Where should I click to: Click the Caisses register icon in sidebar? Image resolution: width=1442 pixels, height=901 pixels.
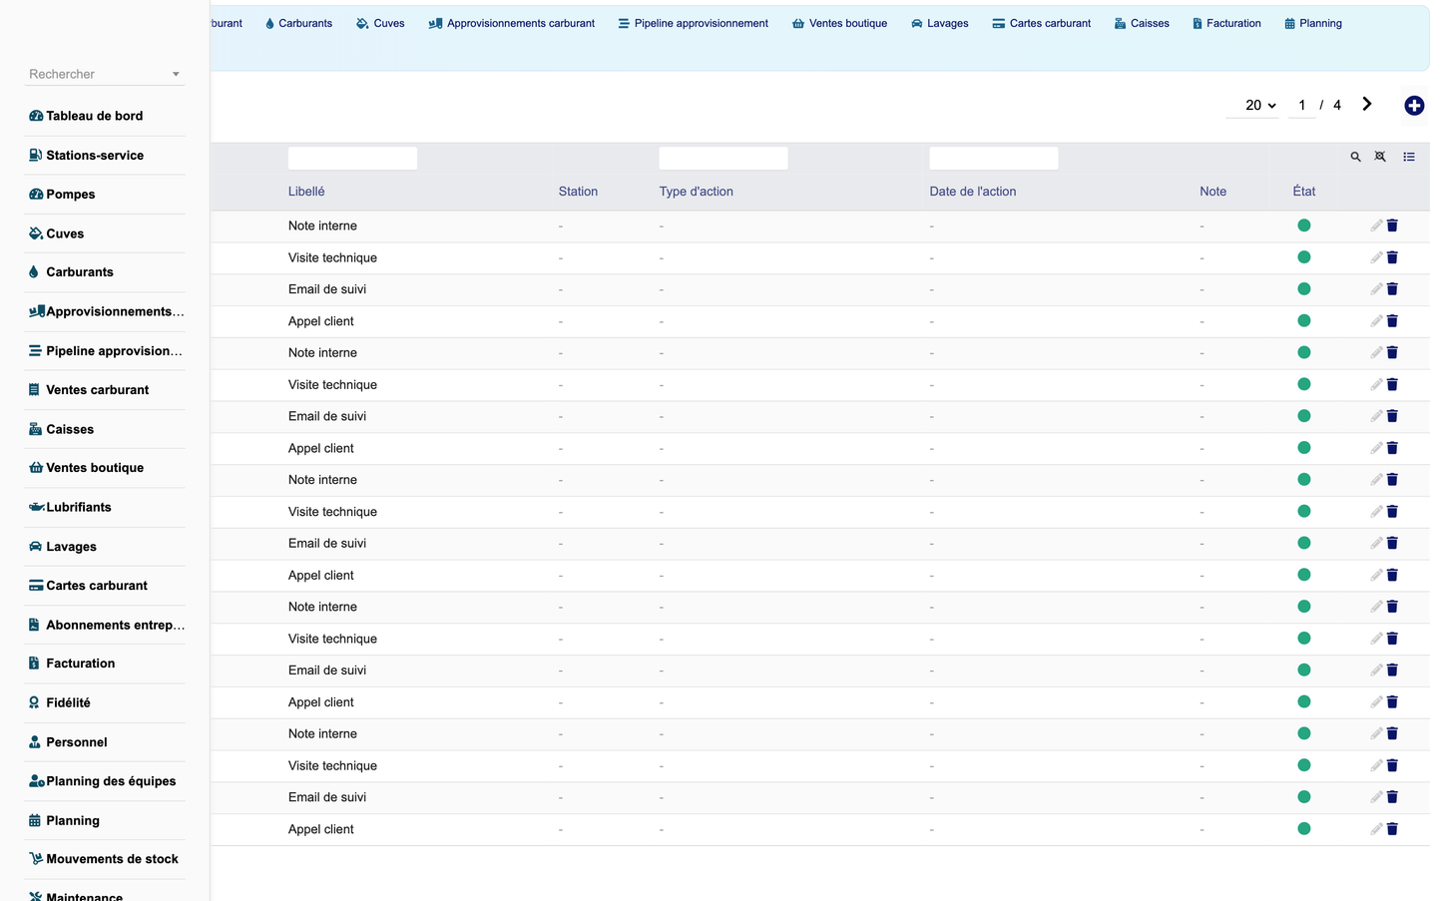point(35,429)
